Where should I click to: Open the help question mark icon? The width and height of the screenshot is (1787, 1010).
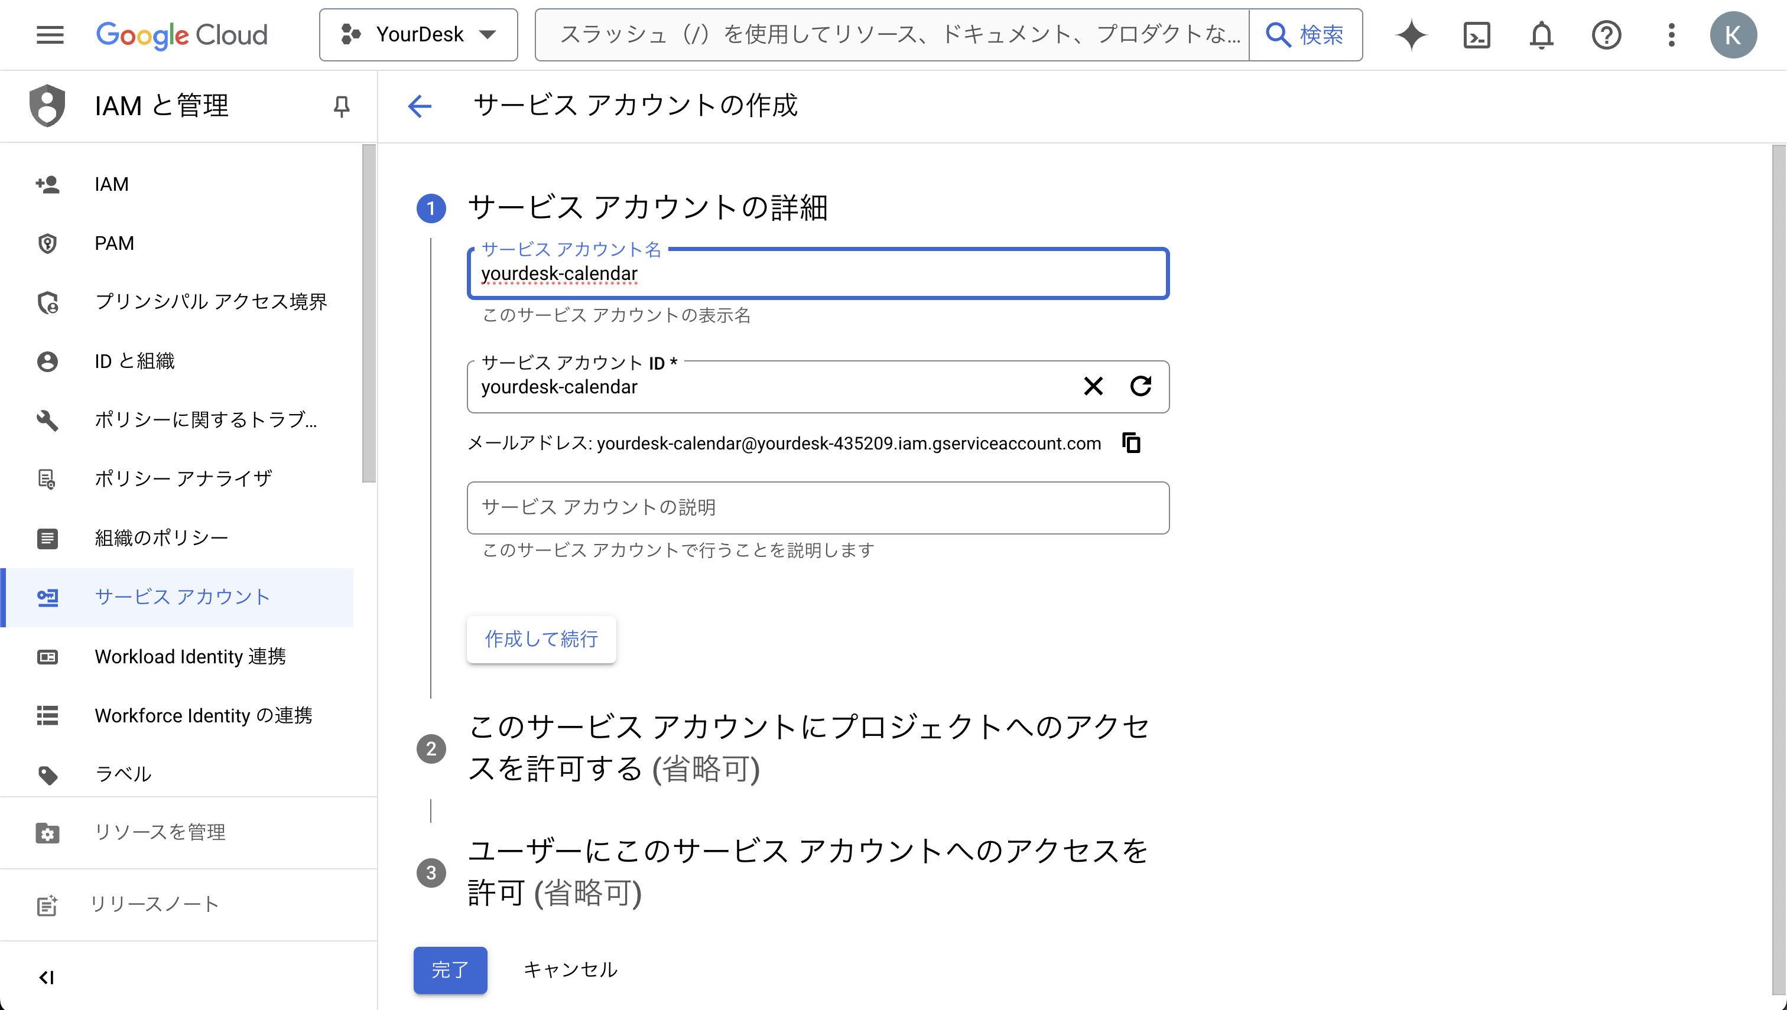click(1606, 35)
